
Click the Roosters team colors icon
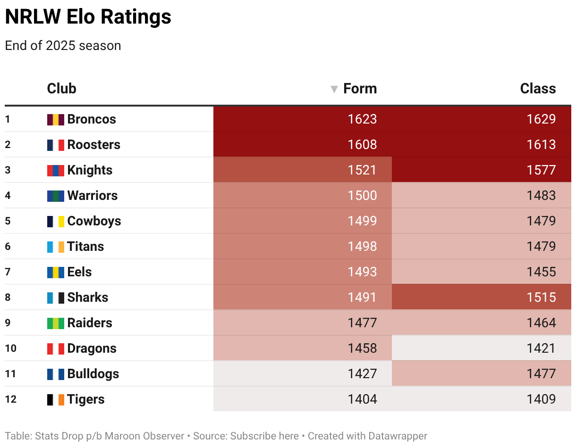55,145
